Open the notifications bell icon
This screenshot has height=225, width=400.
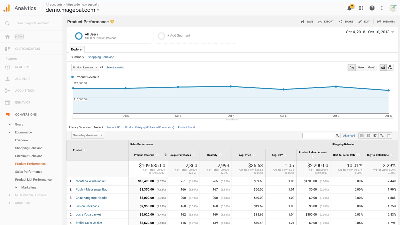click(349, 8)
